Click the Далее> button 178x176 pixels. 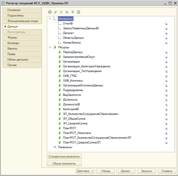[126, 171]
